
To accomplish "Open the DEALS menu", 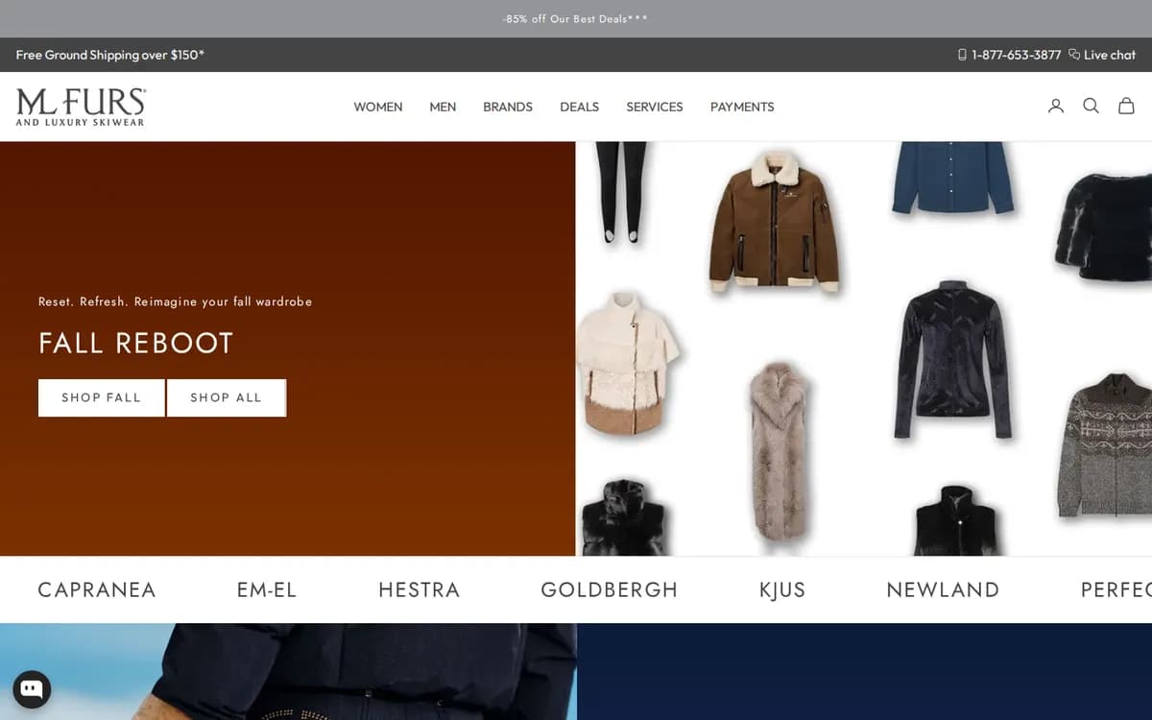I will 580,107.
